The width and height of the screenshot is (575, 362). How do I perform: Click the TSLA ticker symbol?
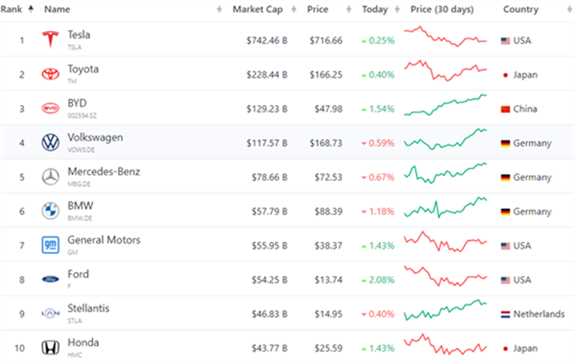tap(74, 47)
